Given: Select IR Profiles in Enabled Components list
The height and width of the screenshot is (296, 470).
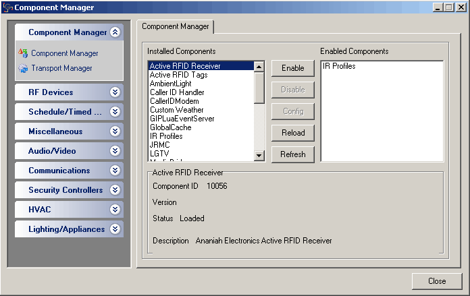Looking at the screenshot, I should coord(339,66).
